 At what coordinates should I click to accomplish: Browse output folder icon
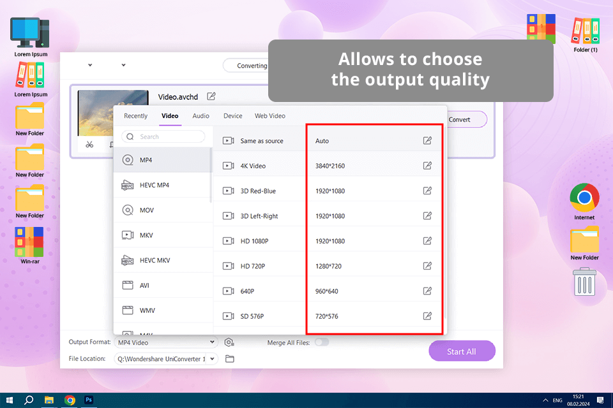point(229,359)
